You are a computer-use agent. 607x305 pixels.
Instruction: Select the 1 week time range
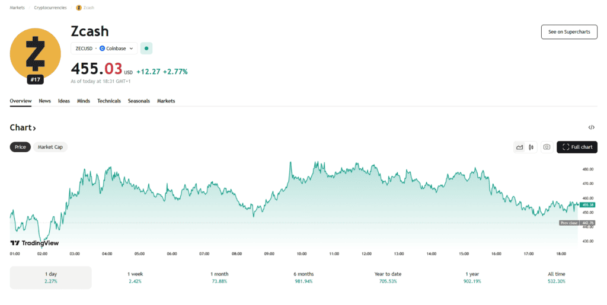136,277
